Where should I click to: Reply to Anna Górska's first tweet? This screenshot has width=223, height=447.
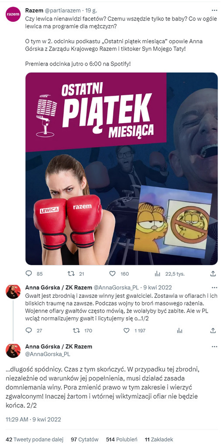point(29,330)
